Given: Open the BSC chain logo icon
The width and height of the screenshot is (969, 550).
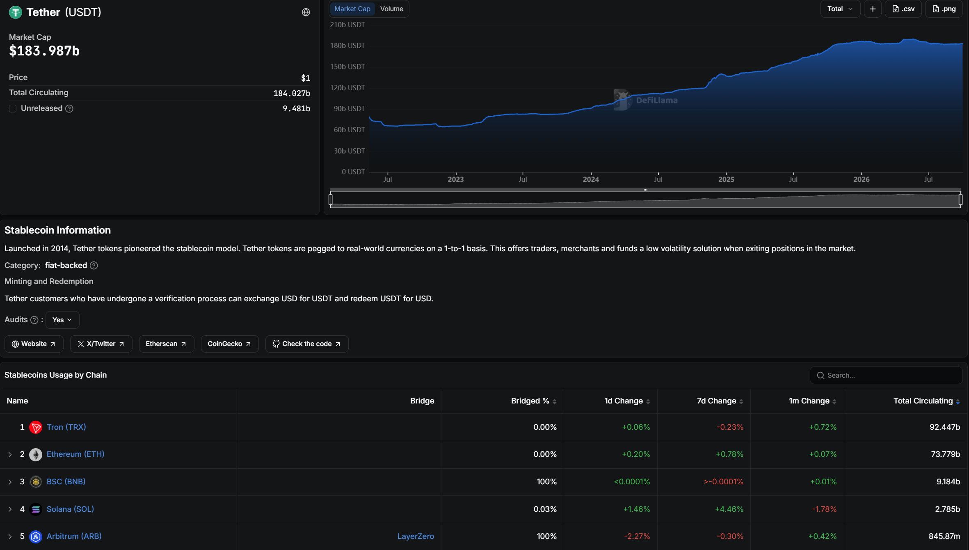Looking at the screenshot, I should pyautogui.click(x=36, y=482).
